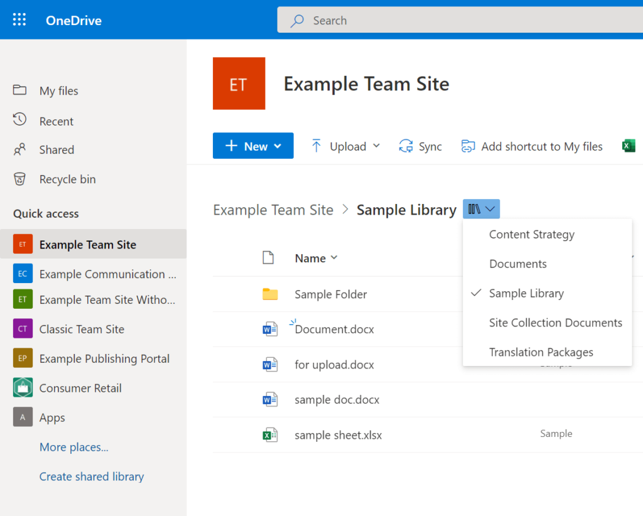Viewport: 643px width, 516px height.
Task: Open the Recycle bin
Action: [67, 179]
